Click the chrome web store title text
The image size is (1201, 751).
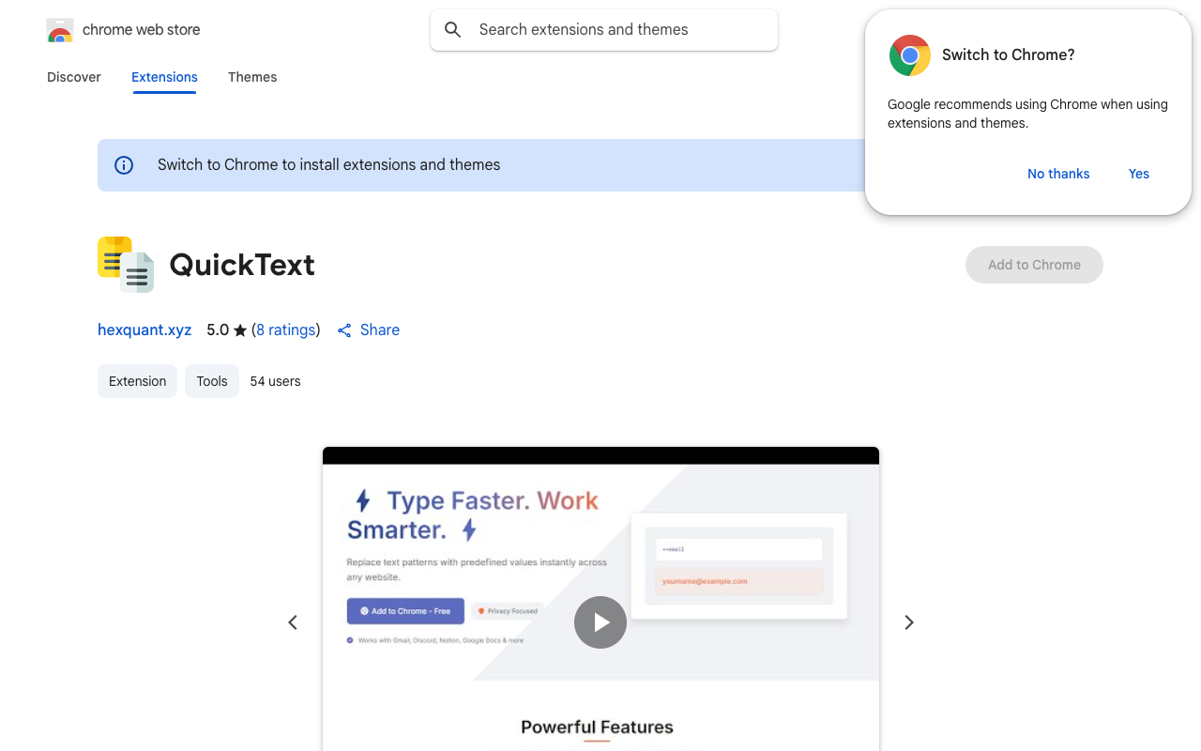coord(142,30)
